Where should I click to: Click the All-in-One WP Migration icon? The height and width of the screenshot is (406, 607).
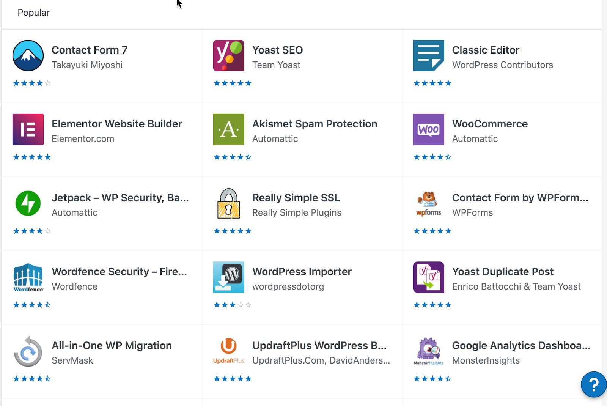[28, 351]
